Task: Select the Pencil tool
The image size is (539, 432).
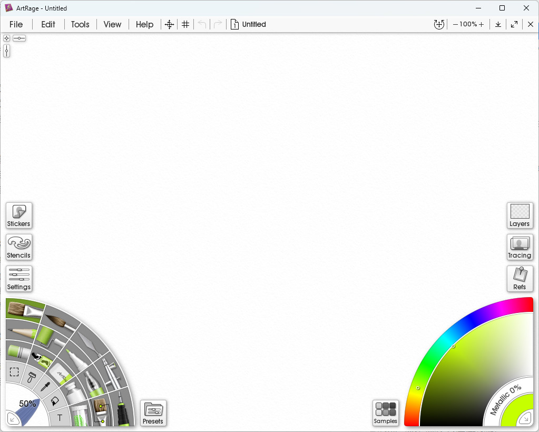Action: pos(21,332)
